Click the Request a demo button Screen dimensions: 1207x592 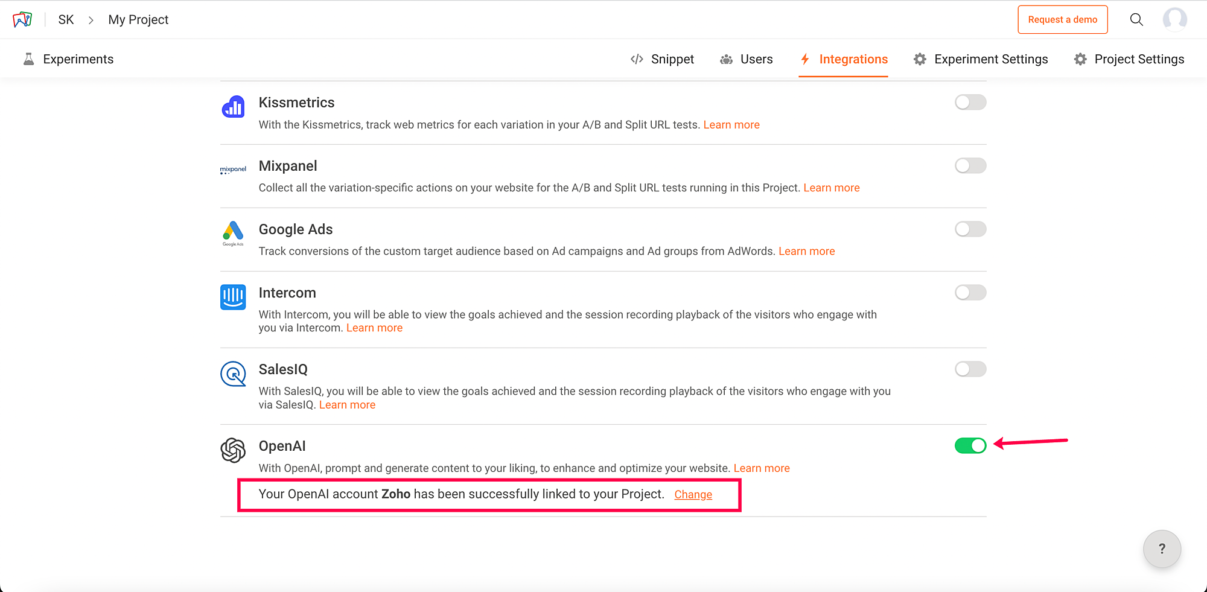(x=1063, y=19)
